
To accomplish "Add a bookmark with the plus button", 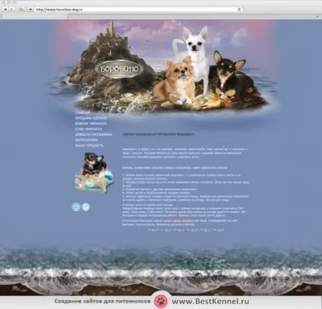I will (30, 9).
